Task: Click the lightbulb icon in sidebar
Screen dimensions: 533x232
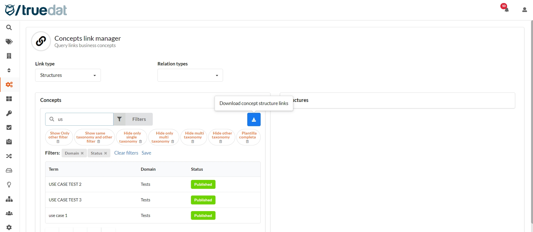Action: pyautogui.click(x=9, y=184)
